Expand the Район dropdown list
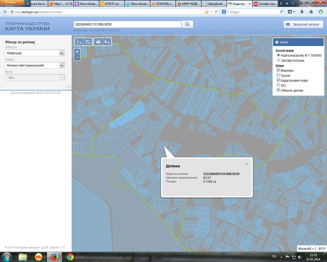This screenshot has height=262, width=327. [62, 65]
